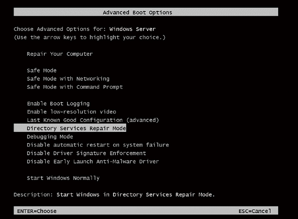This screenshot has width=298, height=219.
Task: Click the Advanced Boot Options title
Action: (x=137, y=13)
